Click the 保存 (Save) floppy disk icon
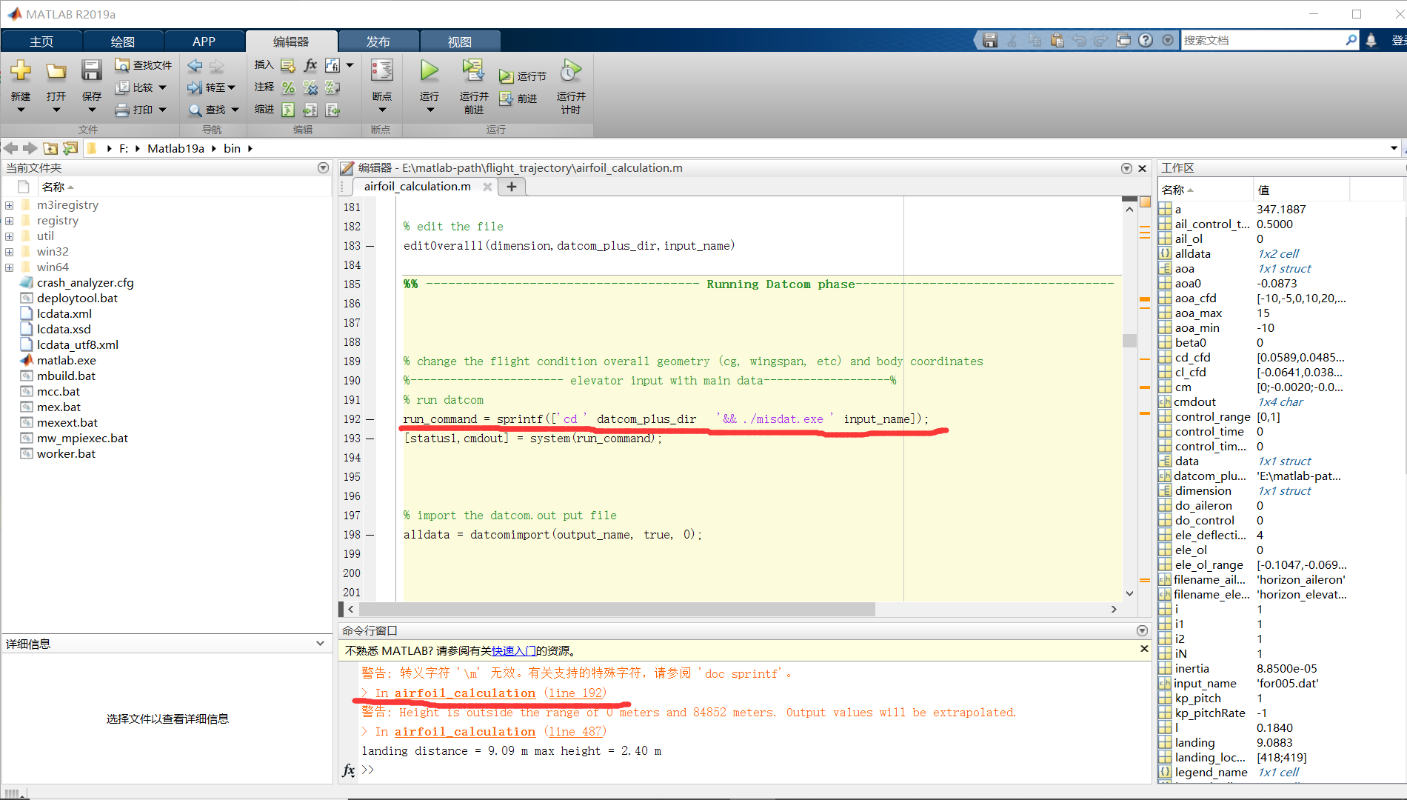The width and height of the screenshot is (1407, 800). click(91, 71)
